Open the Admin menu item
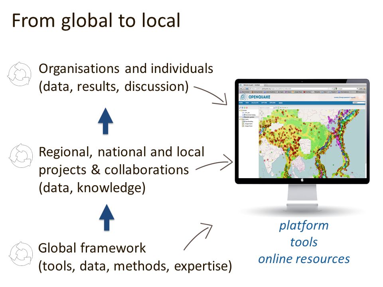The width and height of the screenshot is (383, 287). [280, 103]
